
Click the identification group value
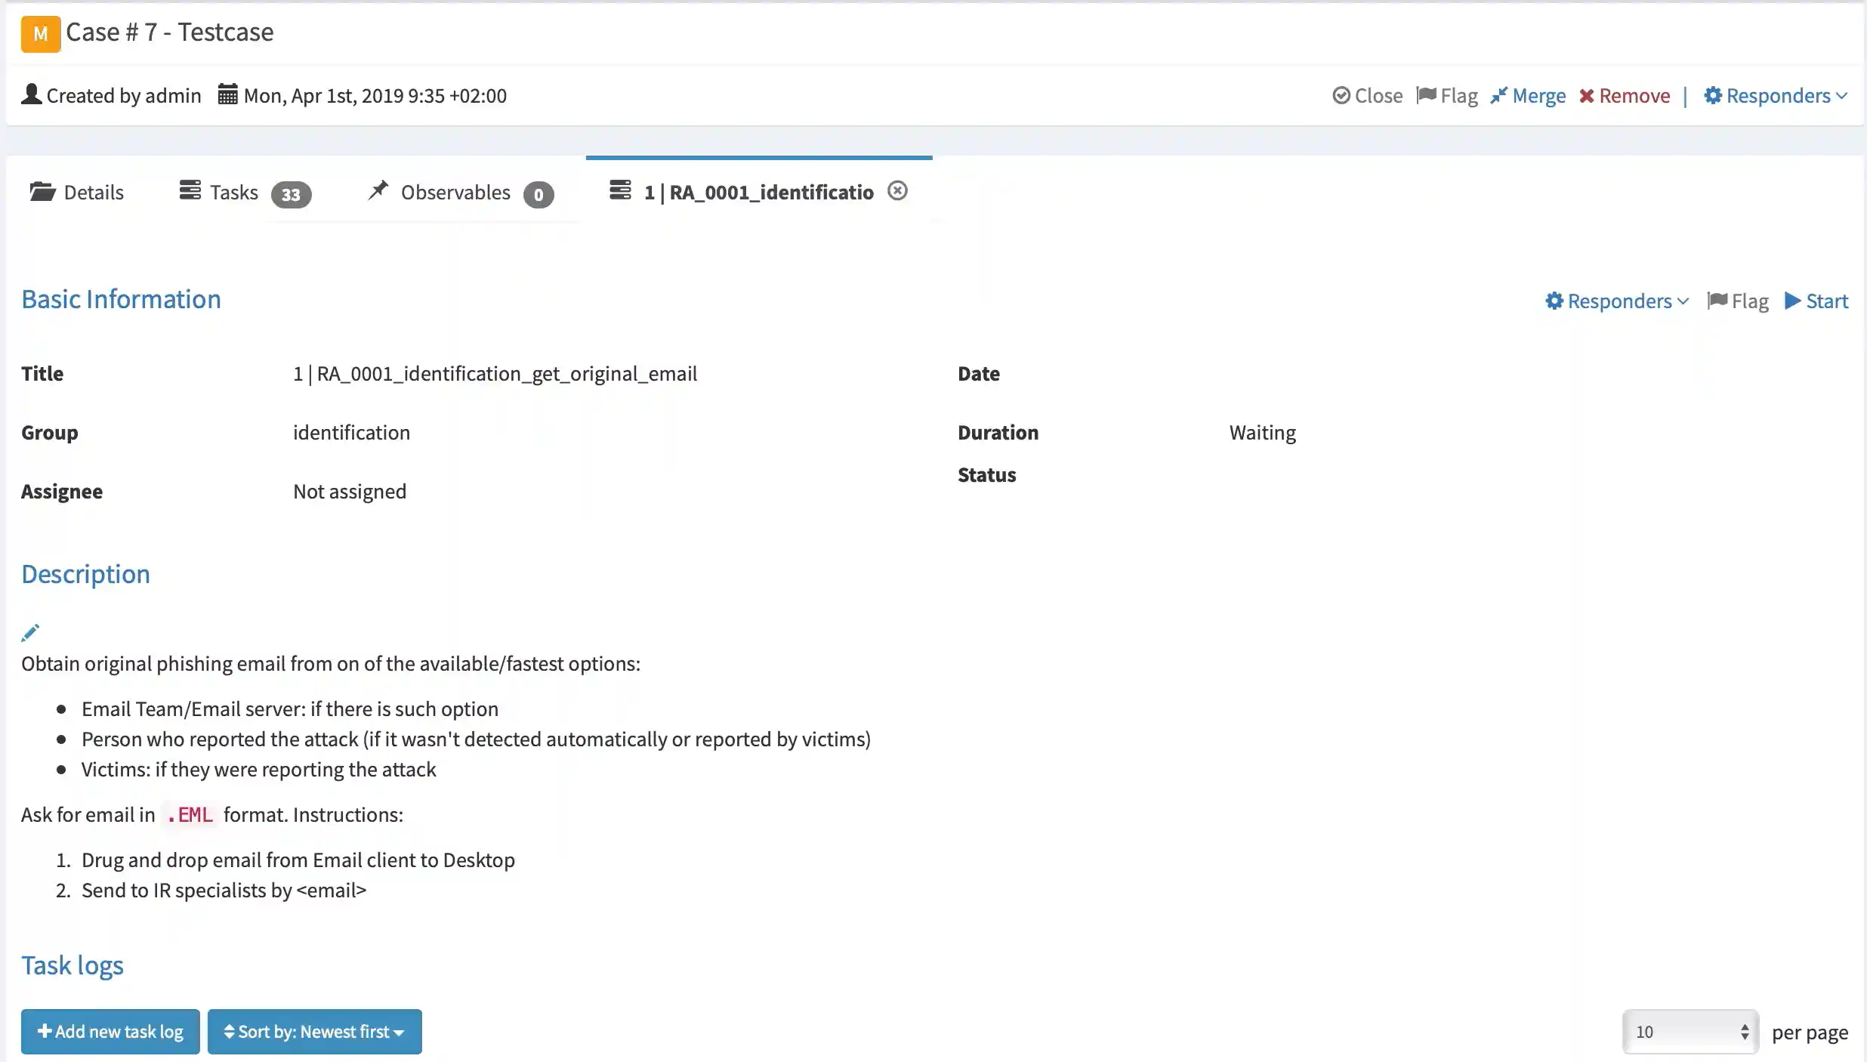(x=351, y=433)
